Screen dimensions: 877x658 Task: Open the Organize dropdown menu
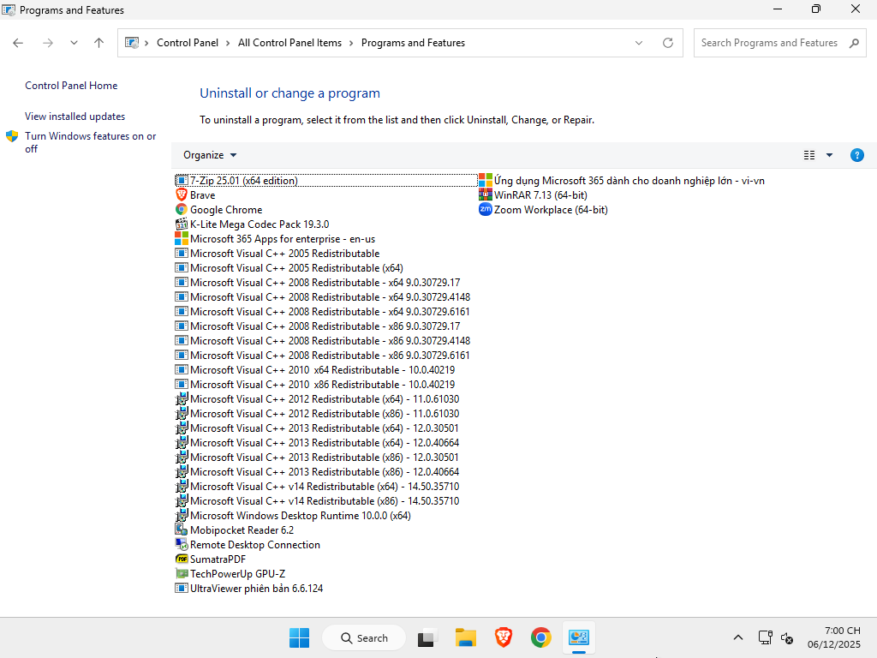208,155
